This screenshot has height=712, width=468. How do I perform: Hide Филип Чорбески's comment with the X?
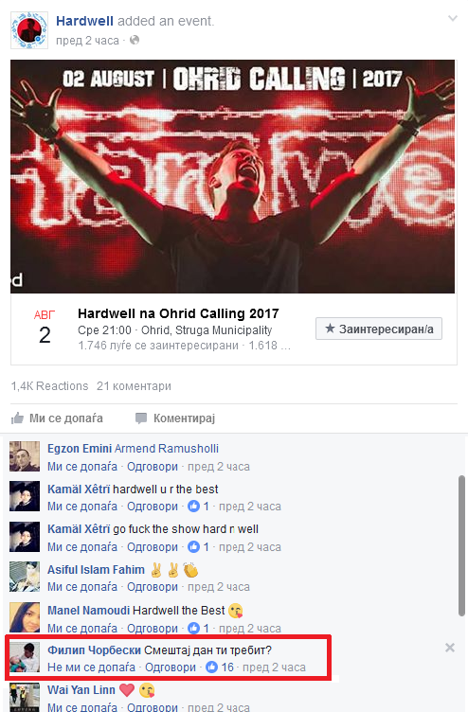pyautogui.click(x=450, y=648)
